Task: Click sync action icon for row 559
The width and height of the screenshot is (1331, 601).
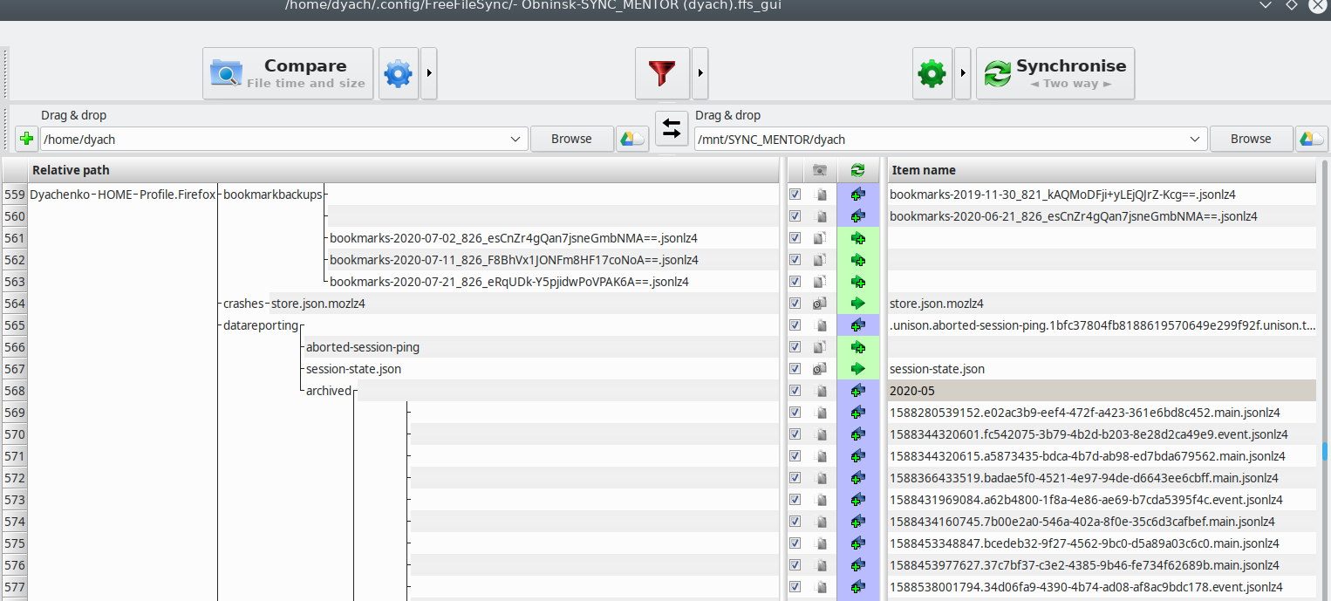Action: tap(857, 195)
